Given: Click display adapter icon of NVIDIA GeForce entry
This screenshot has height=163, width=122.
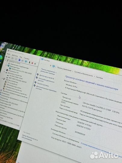Looking at the screenshot, I should click(x=10, y=68).
